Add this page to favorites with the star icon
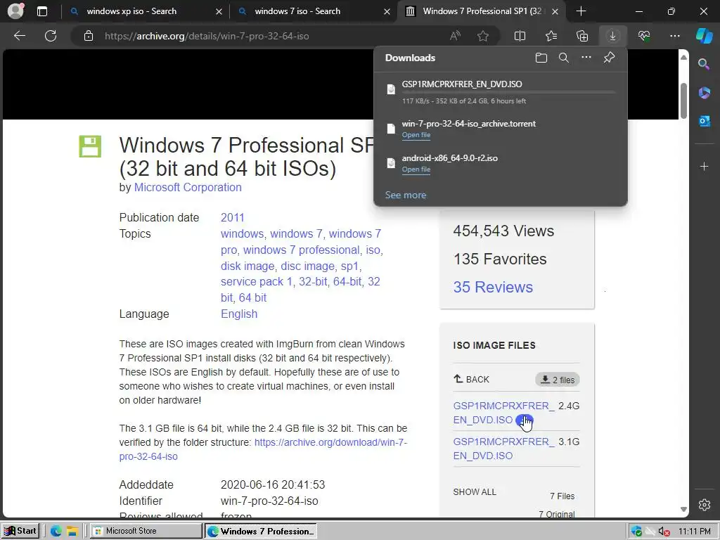Screen dimensions: 720x540 pos(482,36)
